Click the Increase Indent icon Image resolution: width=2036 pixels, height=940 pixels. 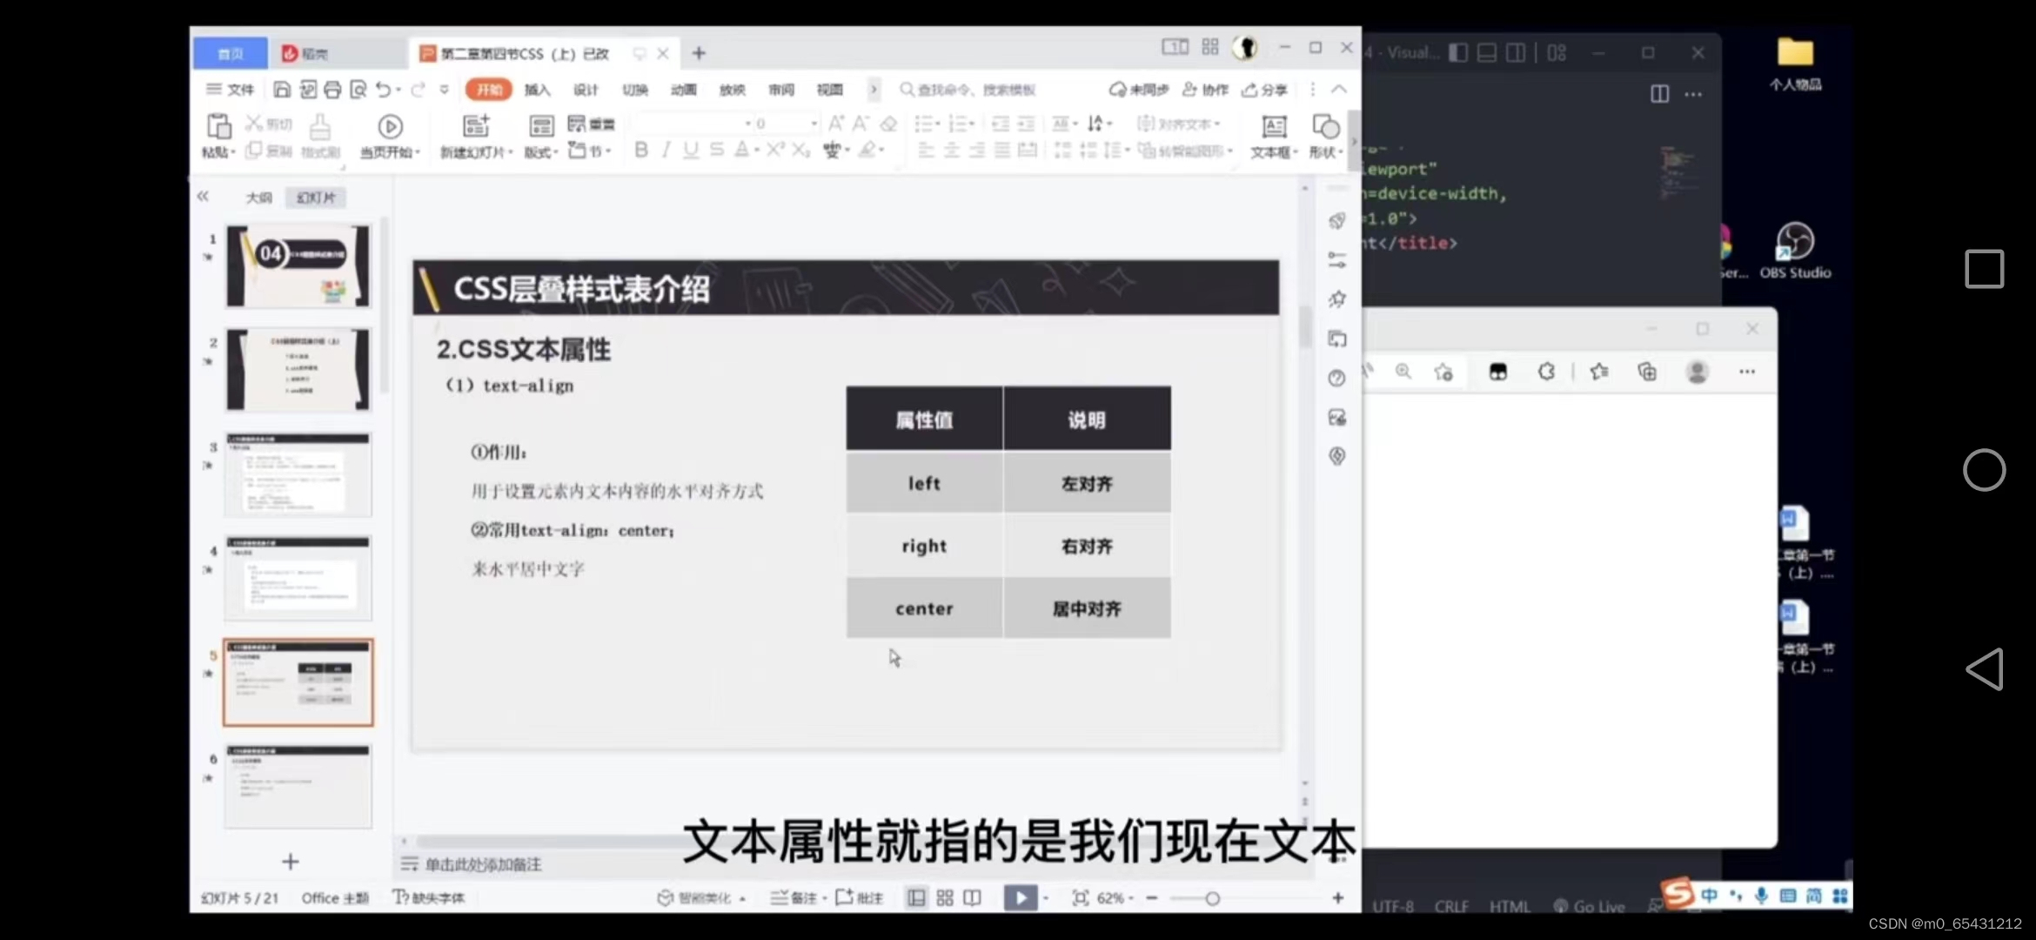1027,124
